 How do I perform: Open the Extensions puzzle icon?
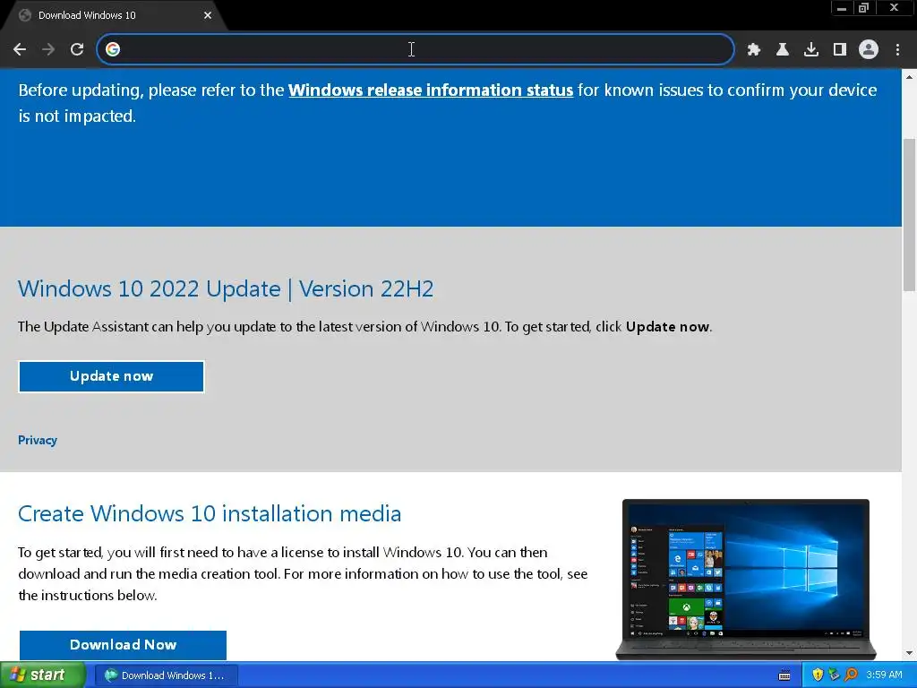click(754, 49)
